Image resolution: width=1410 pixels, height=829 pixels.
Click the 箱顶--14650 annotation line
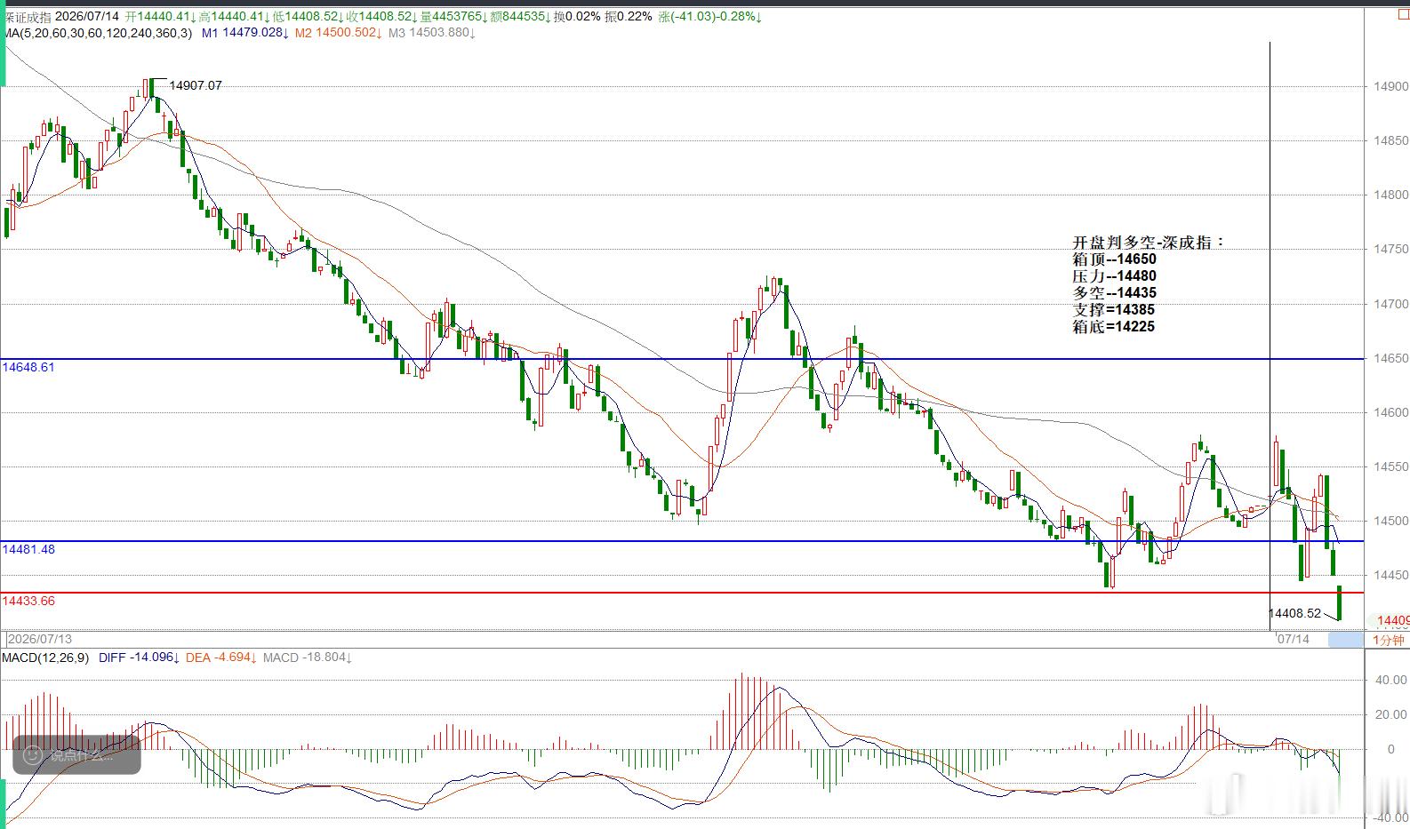(1115, 259)
